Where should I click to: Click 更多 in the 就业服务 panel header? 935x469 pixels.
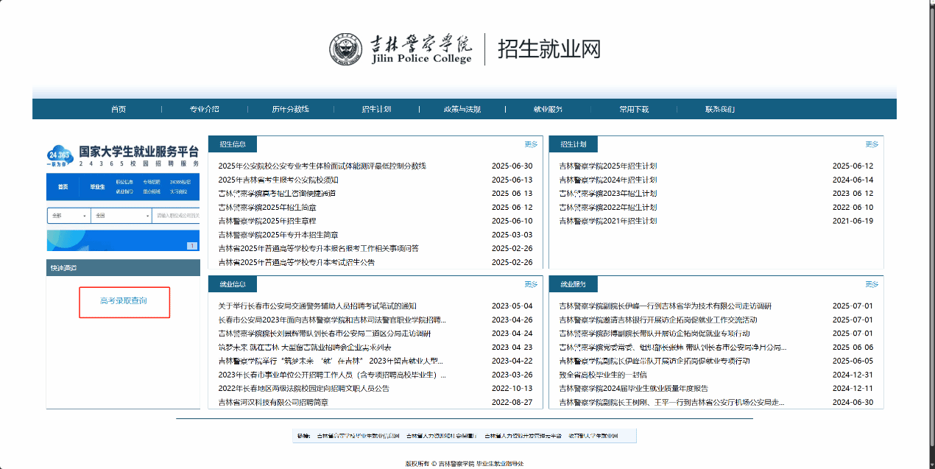(x=872, y=284)
